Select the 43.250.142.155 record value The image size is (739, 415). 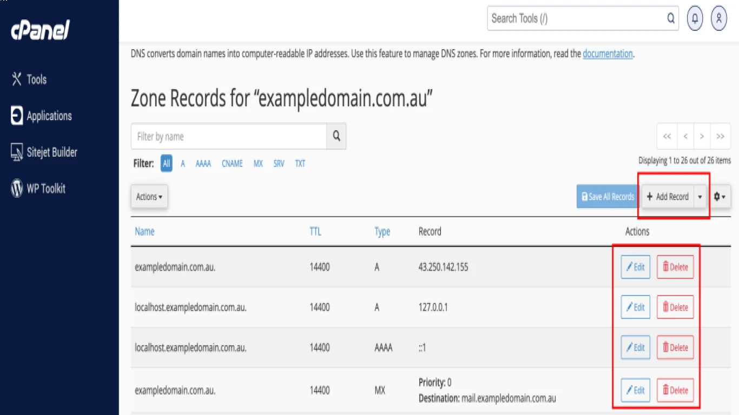(443, 267)
